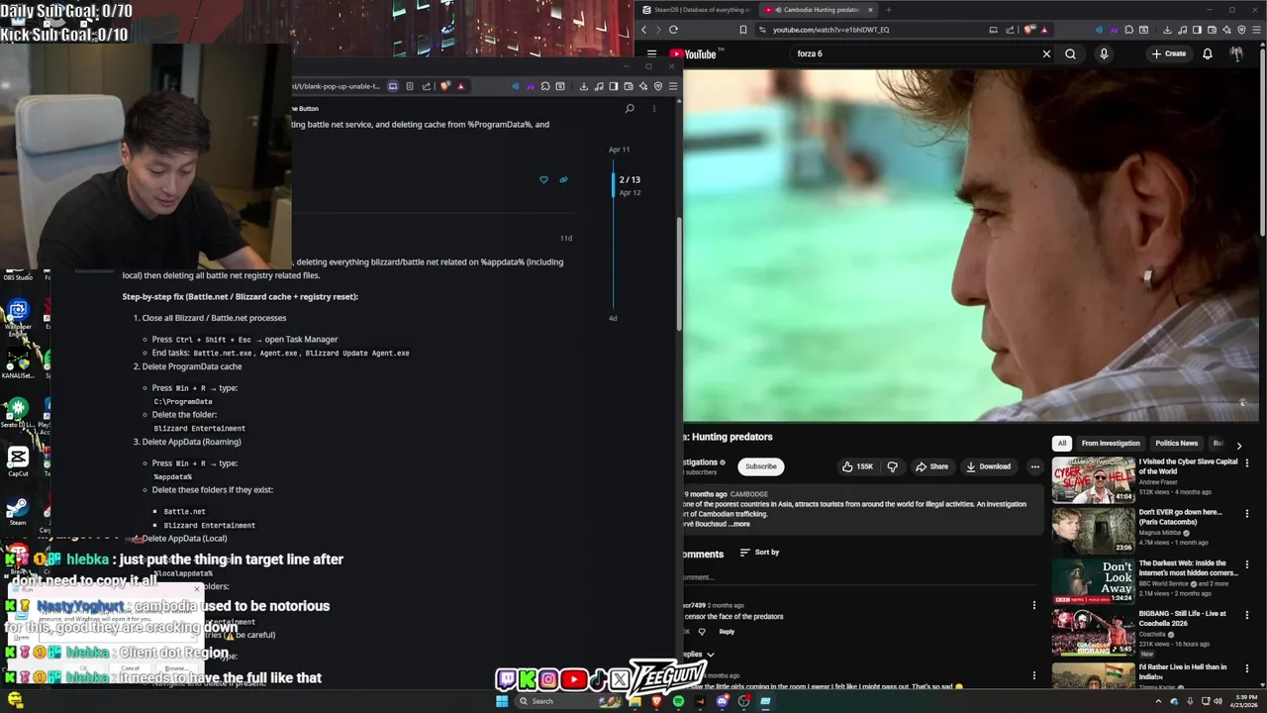Filter by 'Politics News' chip
The height and width of the screenshot is (713, 1267).
tap(1177, 444)
